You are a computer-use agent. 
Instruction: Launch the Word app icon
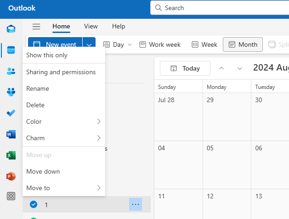point(11,134)
